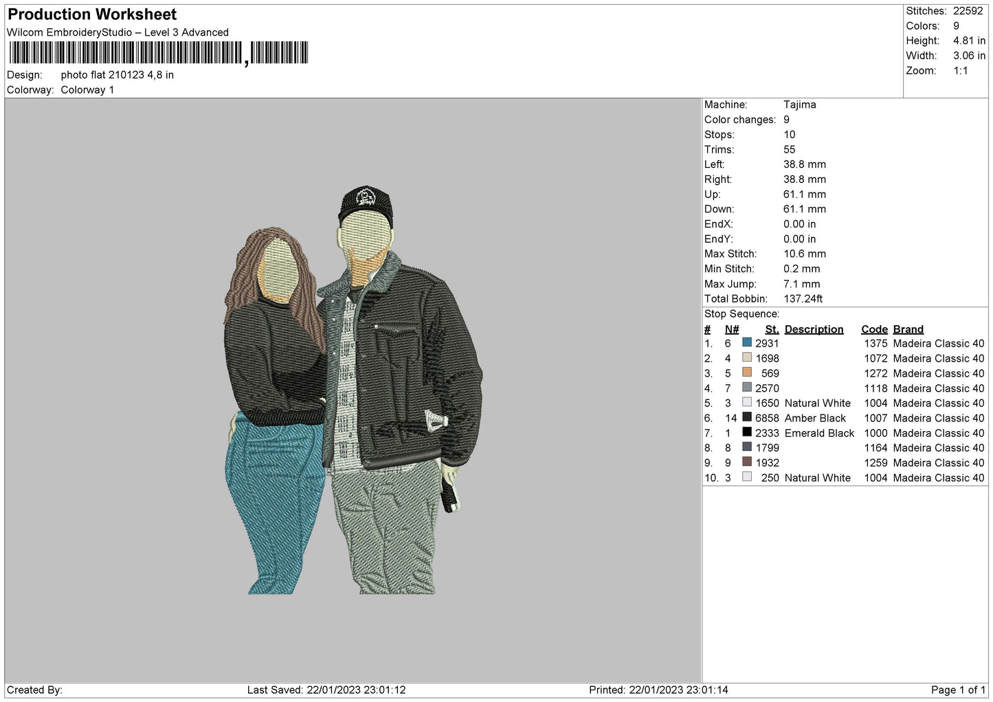Screen dimensions: 993x702
Task: Click the code 1375 in stop 1
Action: 876,344
